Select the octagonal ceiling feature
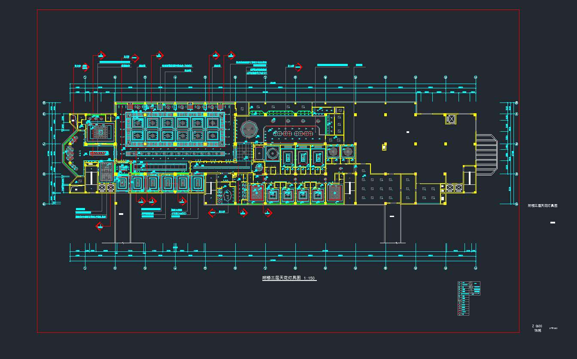This screenshot has height=359, width=577. (248, 129)
